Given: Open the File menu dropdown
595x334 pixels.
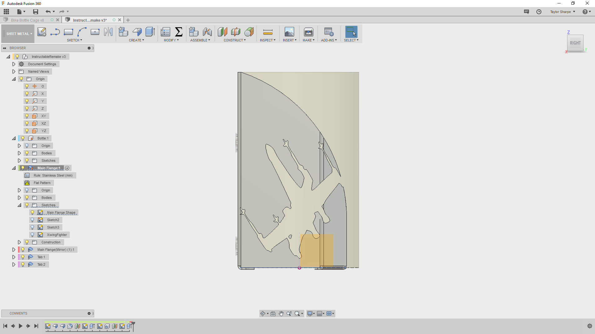Looking at the screenshot, I should (21, 12).
